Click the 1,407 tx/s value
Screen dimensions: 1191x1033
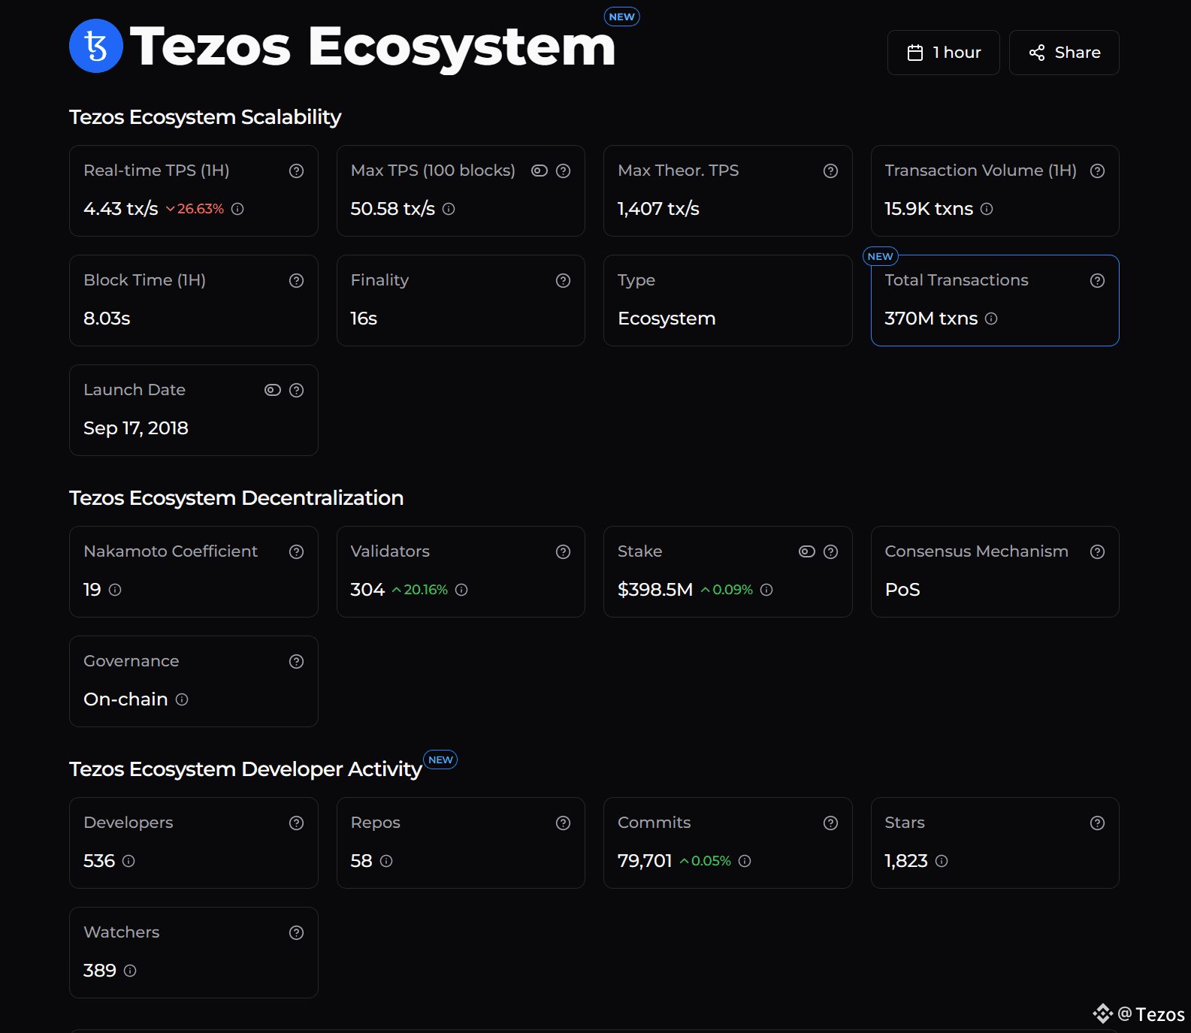[x=658, y=209]
